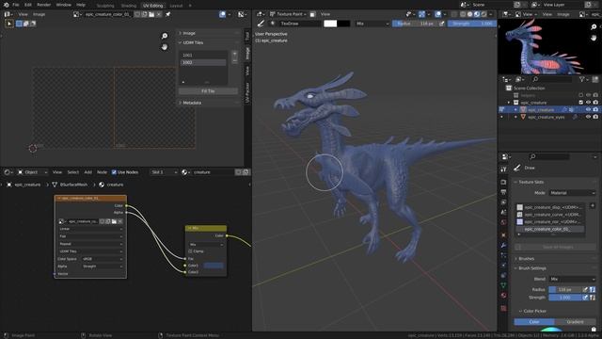The image size is (602, 339).
Task: Click the Color button in Color Picker
Action: point(534,322)
